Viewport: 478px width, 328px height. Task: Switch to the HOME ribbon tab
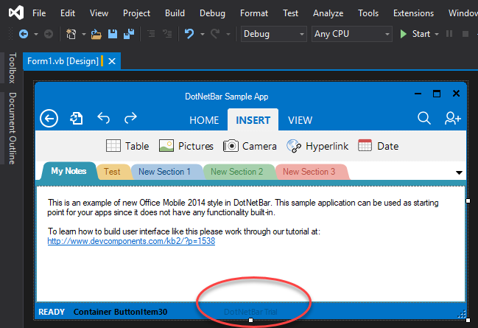tap(204, 120)
